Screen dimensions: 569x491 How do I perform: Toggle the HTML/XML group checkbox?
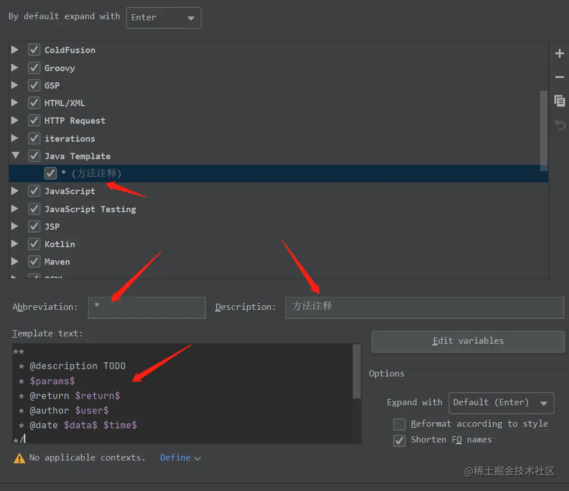coord(34,103)
